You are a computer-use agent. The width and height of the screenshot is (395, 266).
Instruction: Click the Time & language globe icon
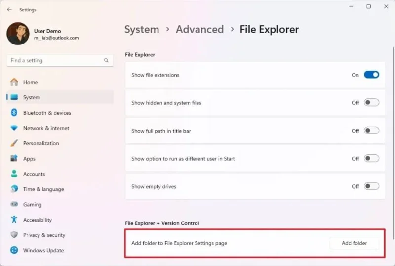[x=14, y=189]
